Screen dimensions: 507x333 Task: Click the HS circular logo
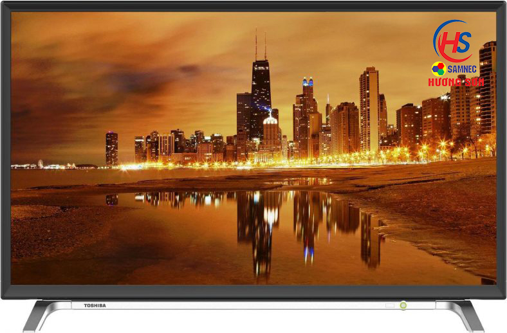pos(452,41)
